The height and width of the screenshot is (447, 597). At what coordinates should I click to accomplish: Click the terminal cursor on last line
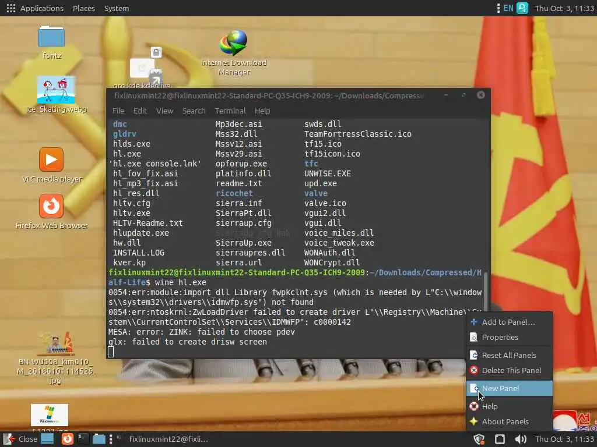coord(111,352)
